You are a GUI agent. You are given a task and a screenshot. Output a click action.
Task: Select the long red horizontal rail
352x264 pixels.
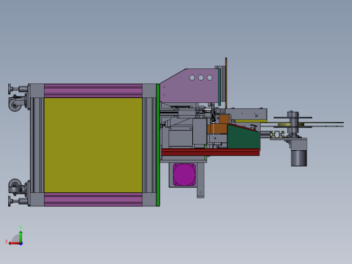pyautogui.click(x=211, y=152)
